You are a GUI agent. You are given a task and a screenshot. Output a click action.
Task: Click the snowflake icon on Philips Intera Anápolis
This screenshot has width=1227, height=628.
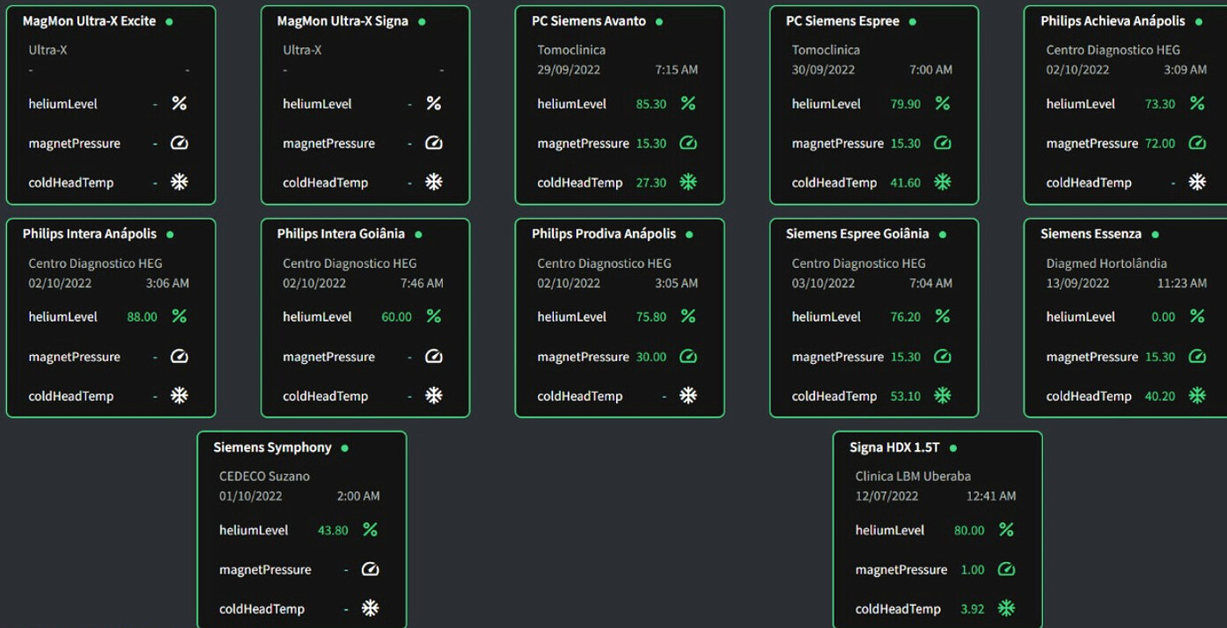click(x=180, y=396)
